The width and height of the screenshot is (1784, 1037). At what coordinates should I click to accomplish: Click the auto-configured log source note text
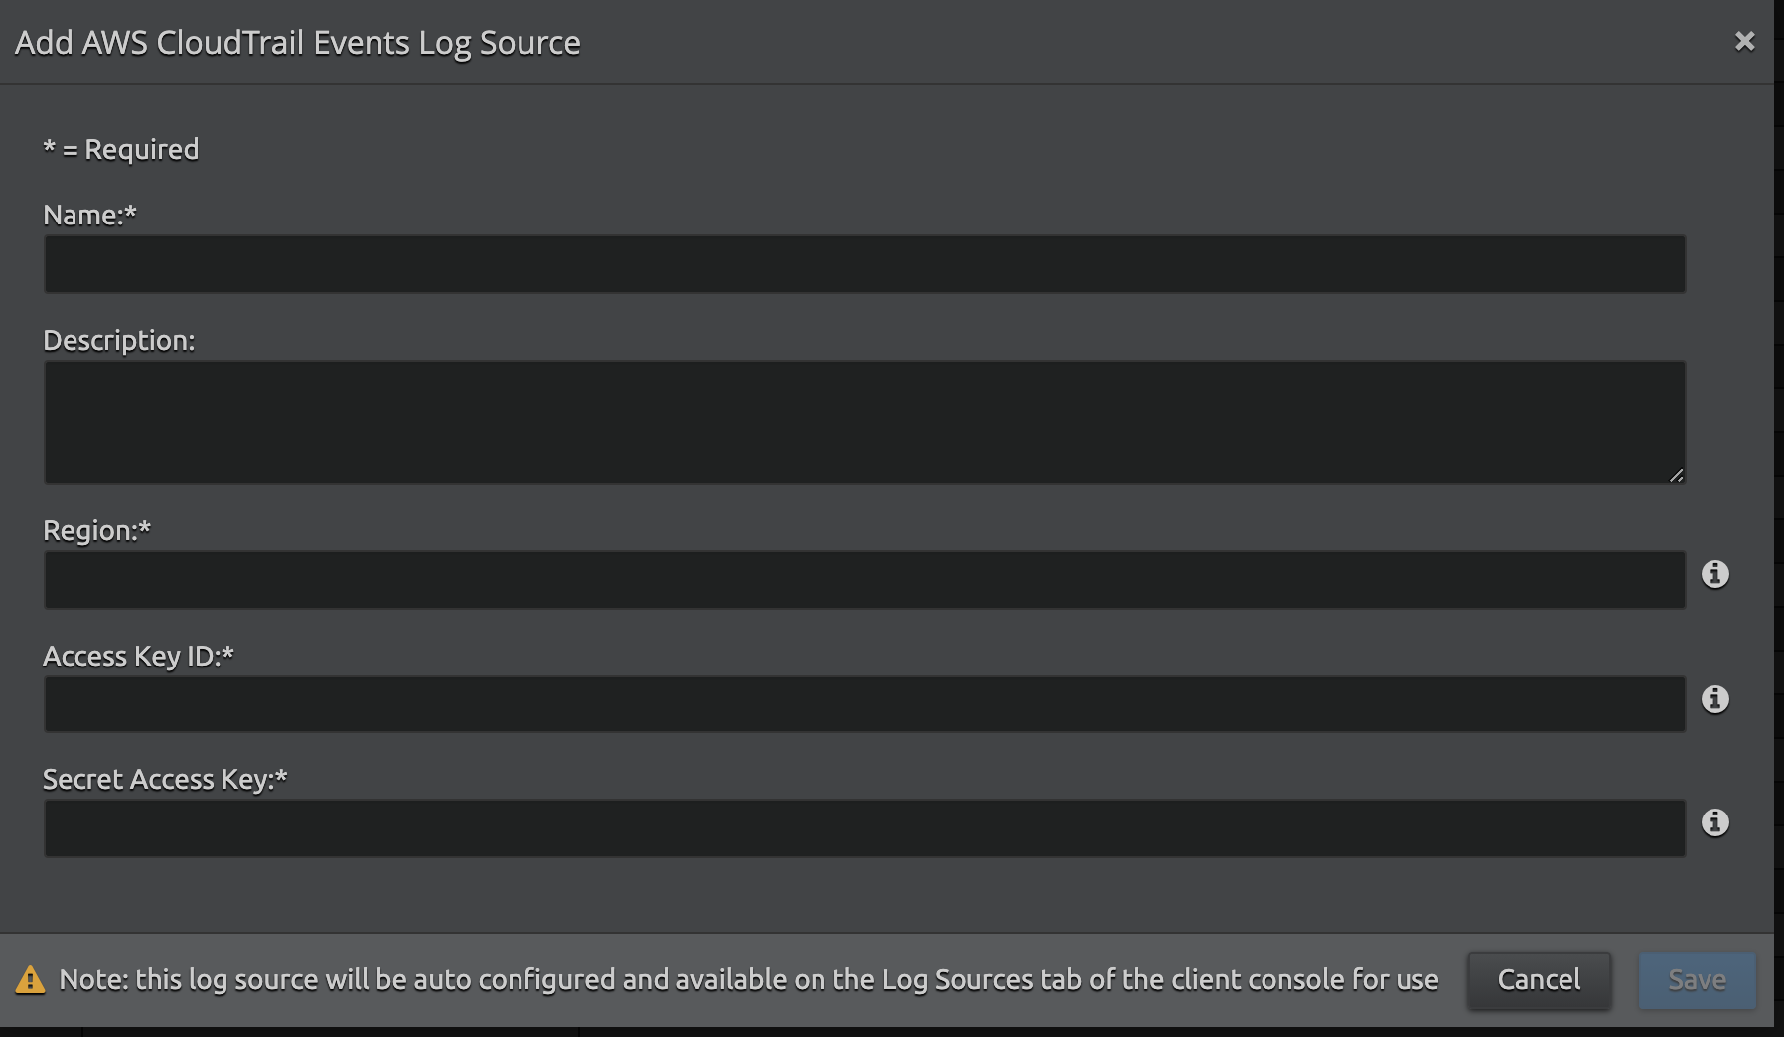point(748,980)
